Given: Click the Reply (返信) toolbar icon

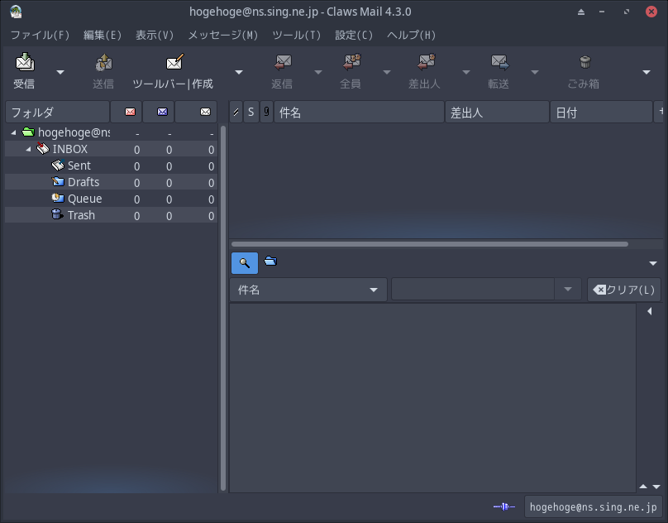Looking at the screenshot, I should click(x=282, y=62).
